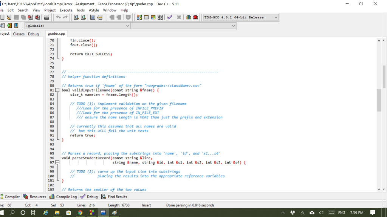Click the 'return EXIT_SUCCESS;' code line
Screen dimensions: 387x217
click(91, 54)
